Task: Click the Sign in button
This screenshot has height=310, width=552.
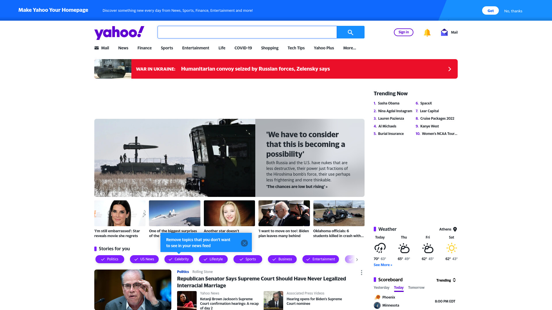Action: pos(404,32)
